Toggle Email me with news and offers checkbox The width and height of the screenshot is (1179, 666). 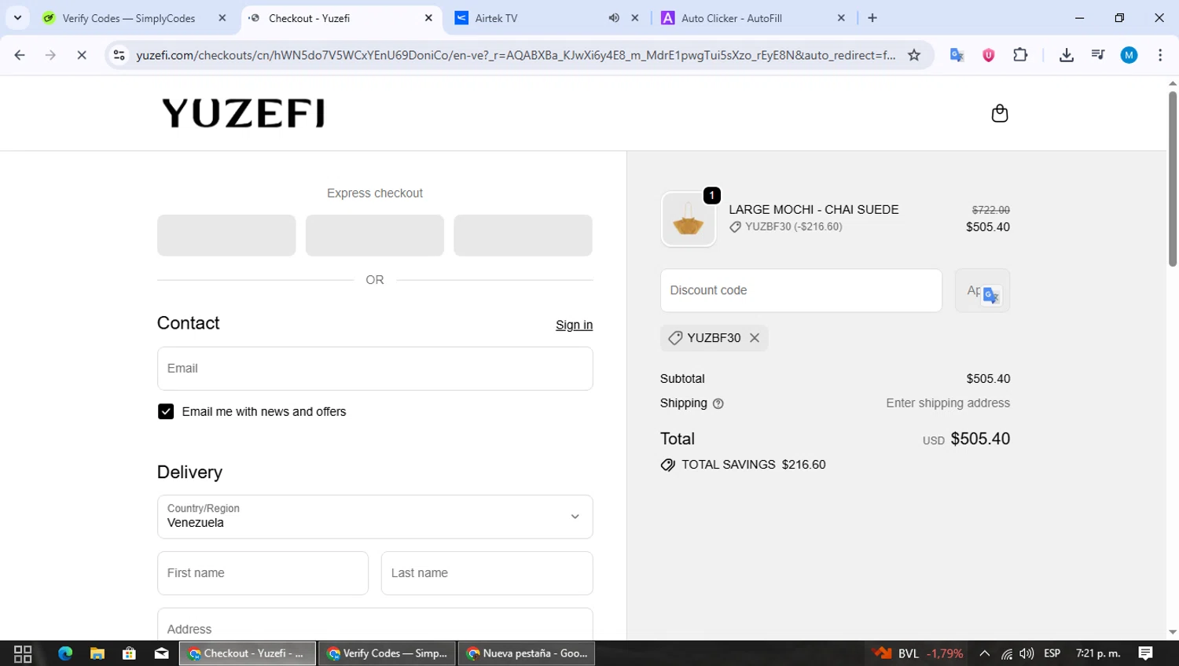point(166,412)
